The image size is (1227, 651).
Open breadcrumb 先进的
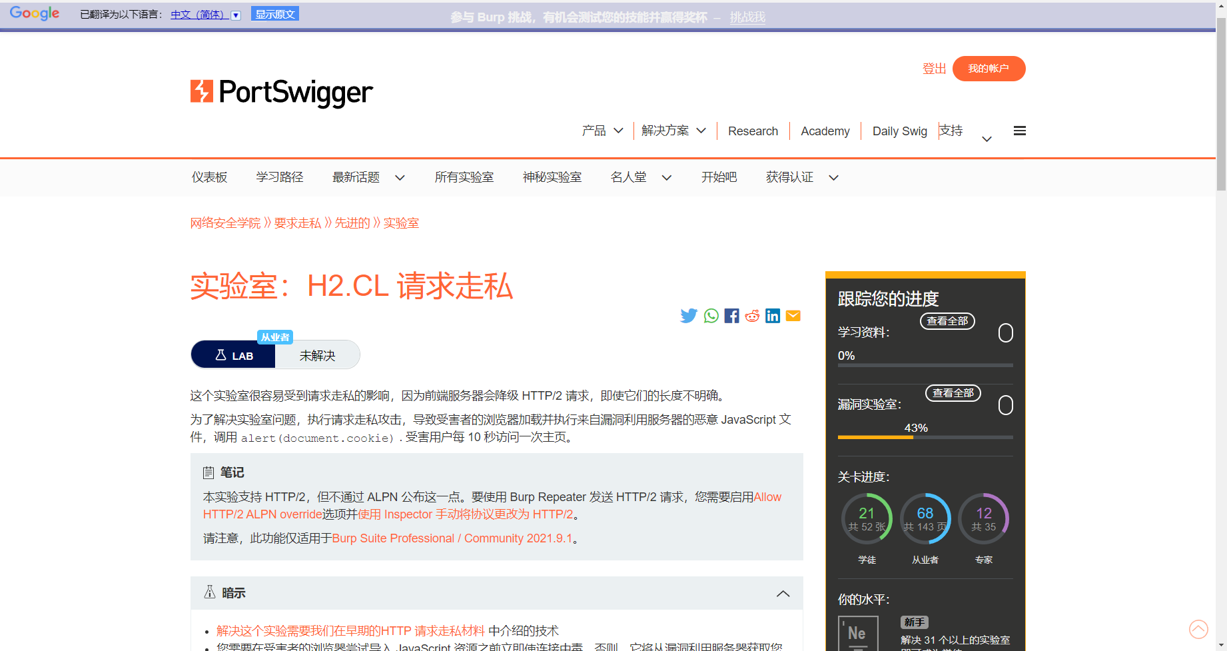(x=352, y=223)
